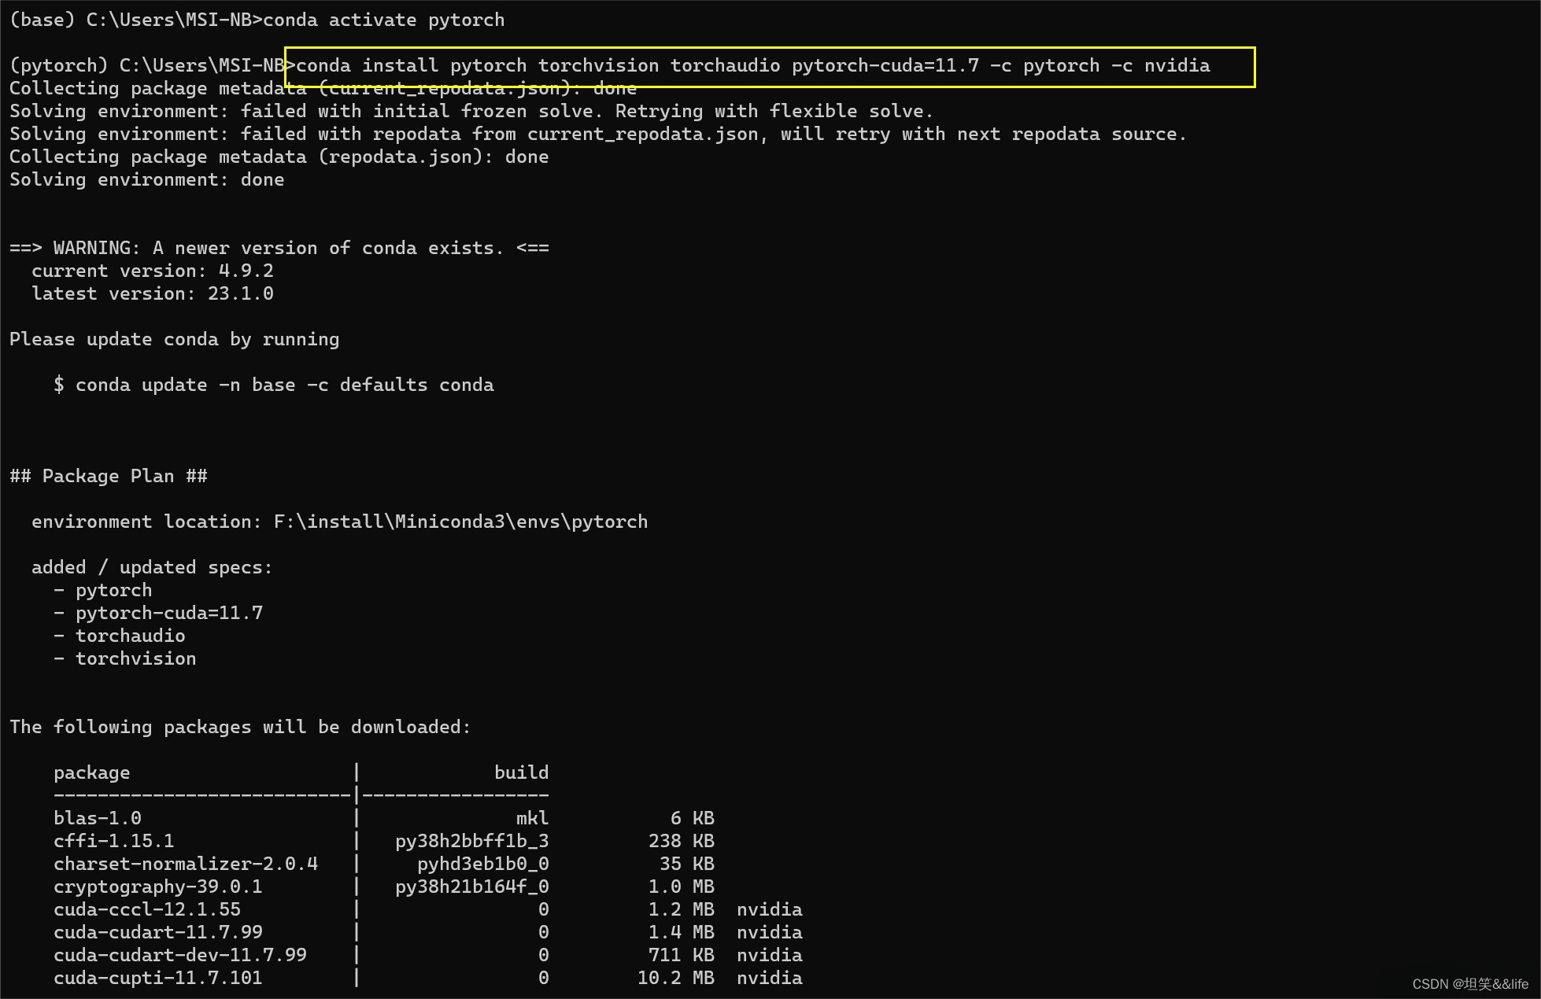Screen dimensions: 1541x999
Task: Click the 'charset-normalizer-2.0.4' package name
Action: coord(186,864)
